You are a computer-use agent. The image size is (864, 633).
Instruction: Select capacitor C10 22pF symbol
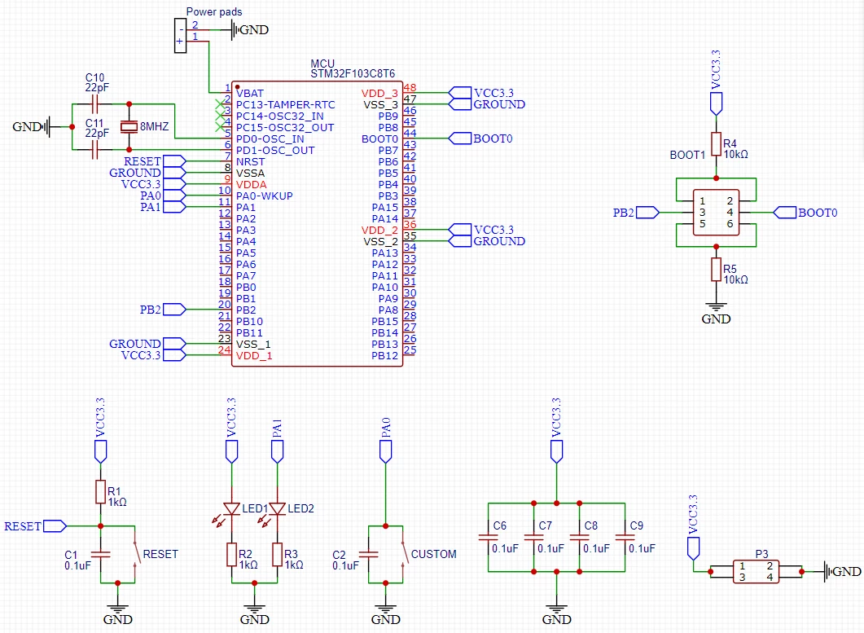(94, 103)
